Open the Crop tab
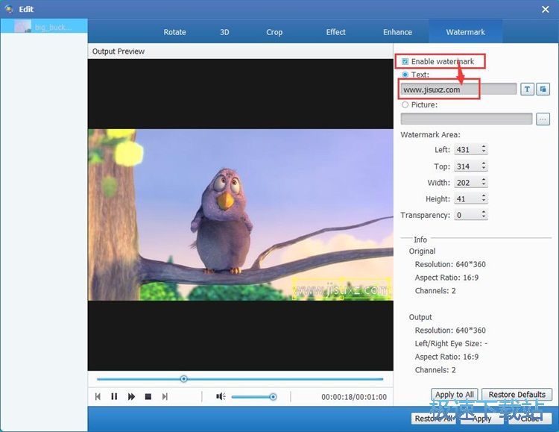Image resolution: width=559 pixels, height=432 pixels. point(274,32)
